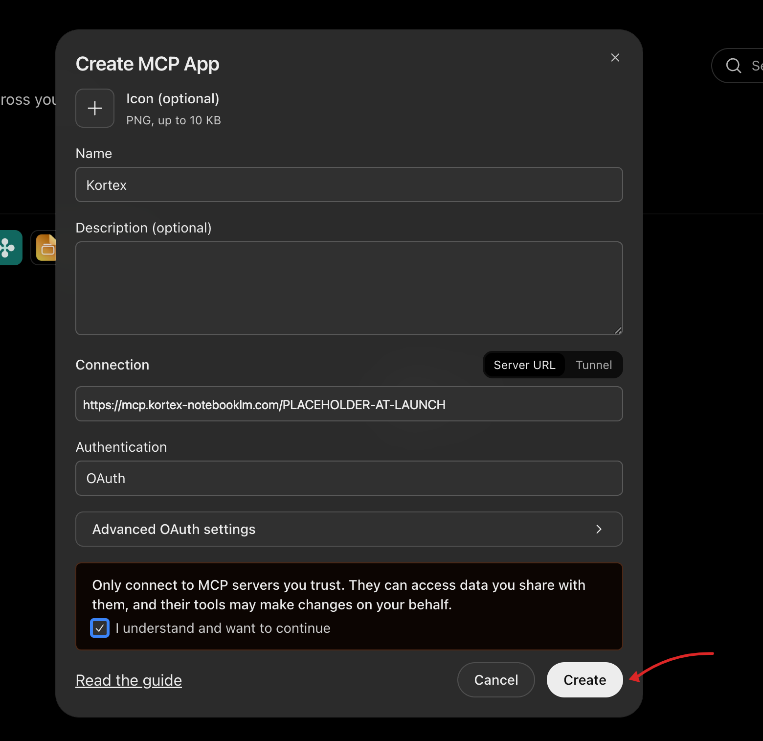Click into the Description text area

349,288
